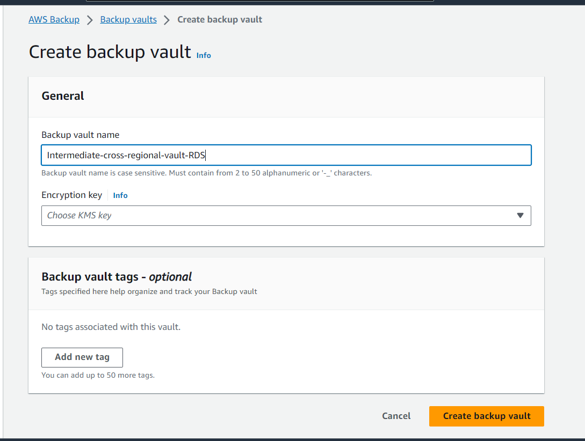Viewport: 585px width, 441px height.
Task: Click the Create backup vault page title
Action: point(110,52)
